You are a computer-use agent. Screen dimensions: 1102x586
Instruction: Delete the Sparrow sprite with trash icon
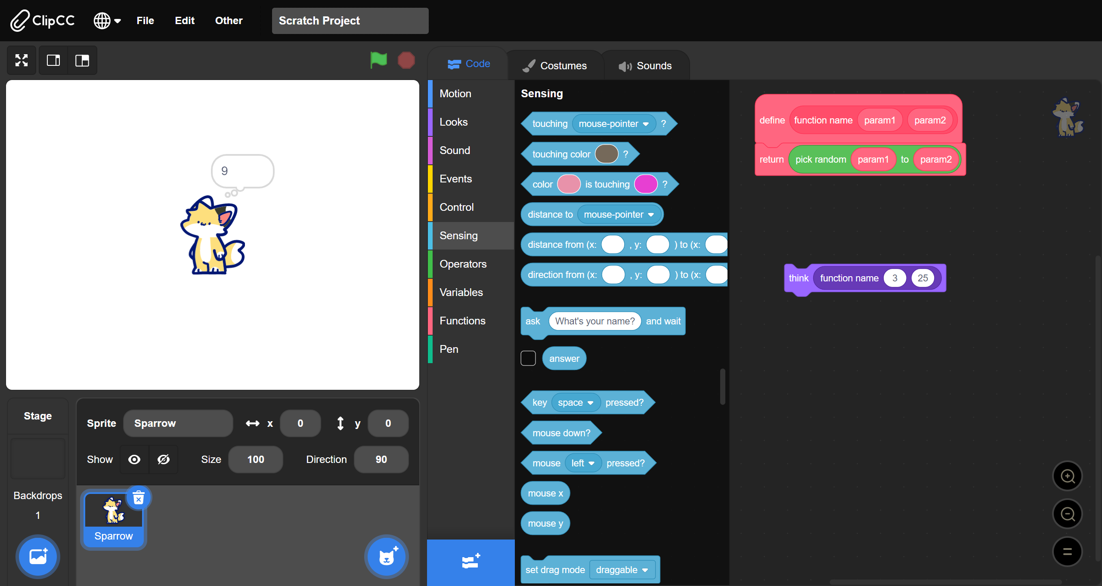(139, 498)
